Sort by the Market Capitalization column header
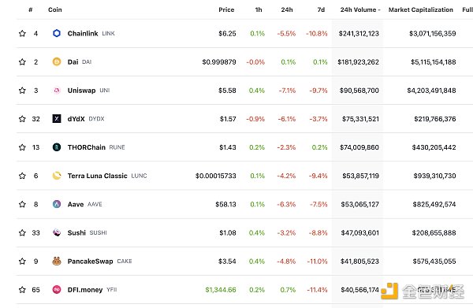Screen dimensions: 473x308 420,9
